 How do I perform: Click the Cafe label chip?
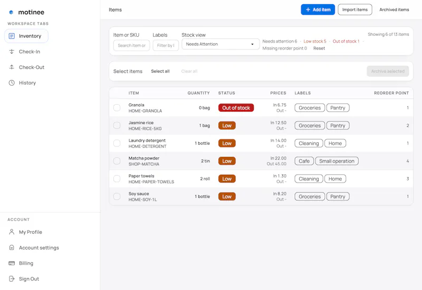click(x=304, y=161)
